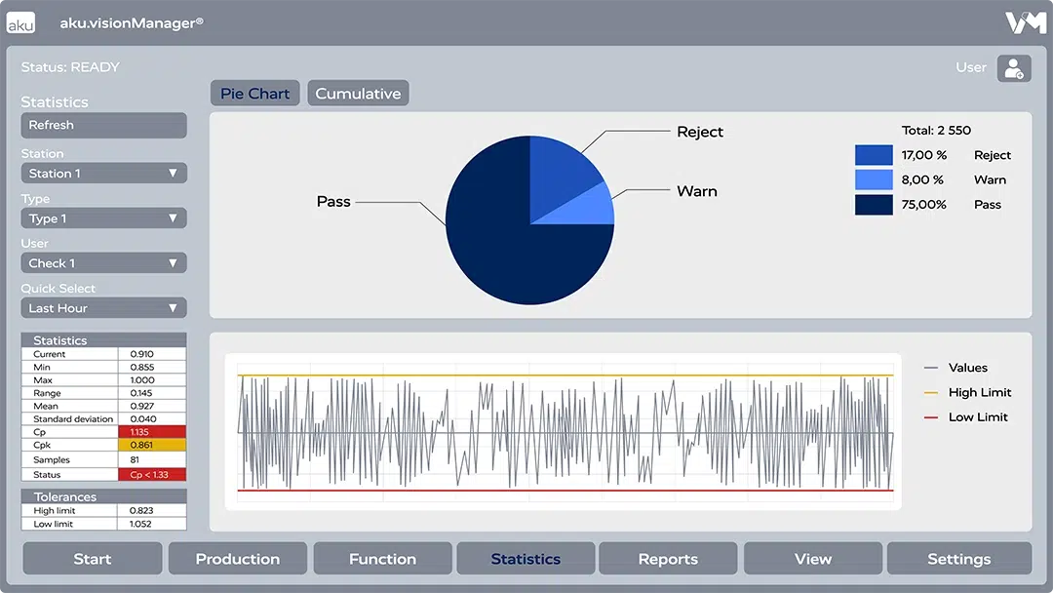Expand the Type 1 dropdown
1053x593 pixels.
click(x=103, y=218)
